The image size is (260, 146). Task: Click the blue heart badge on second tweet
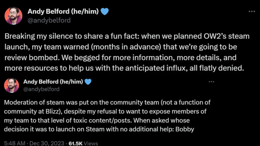coord(88,82)
